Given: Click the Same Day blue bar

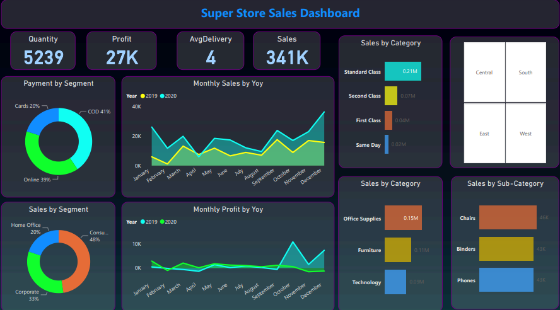Looking at the screenshot, I should [387, 144].
